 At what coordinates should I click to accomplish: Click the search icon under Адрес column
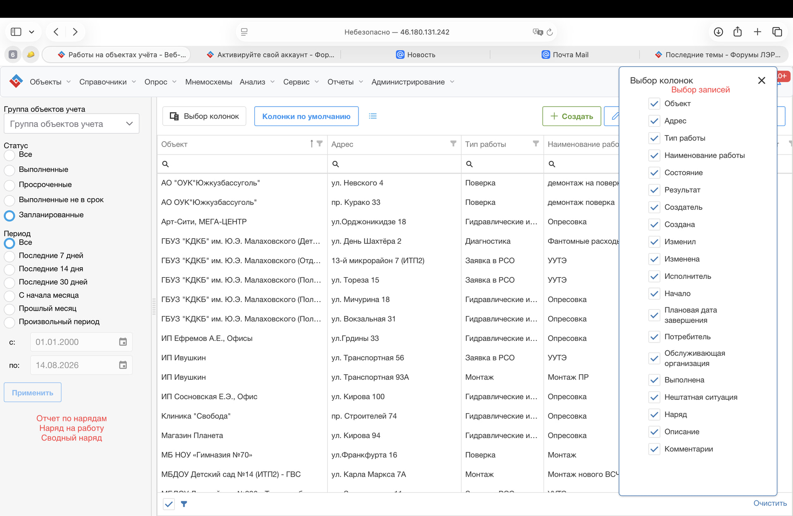tap(336, 164)
